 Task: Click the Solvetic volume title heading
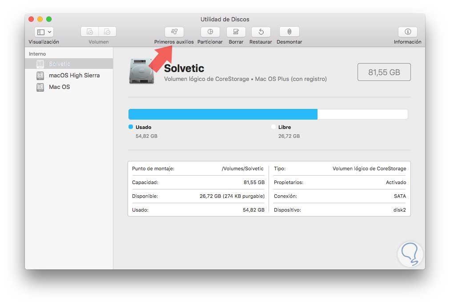184,68
